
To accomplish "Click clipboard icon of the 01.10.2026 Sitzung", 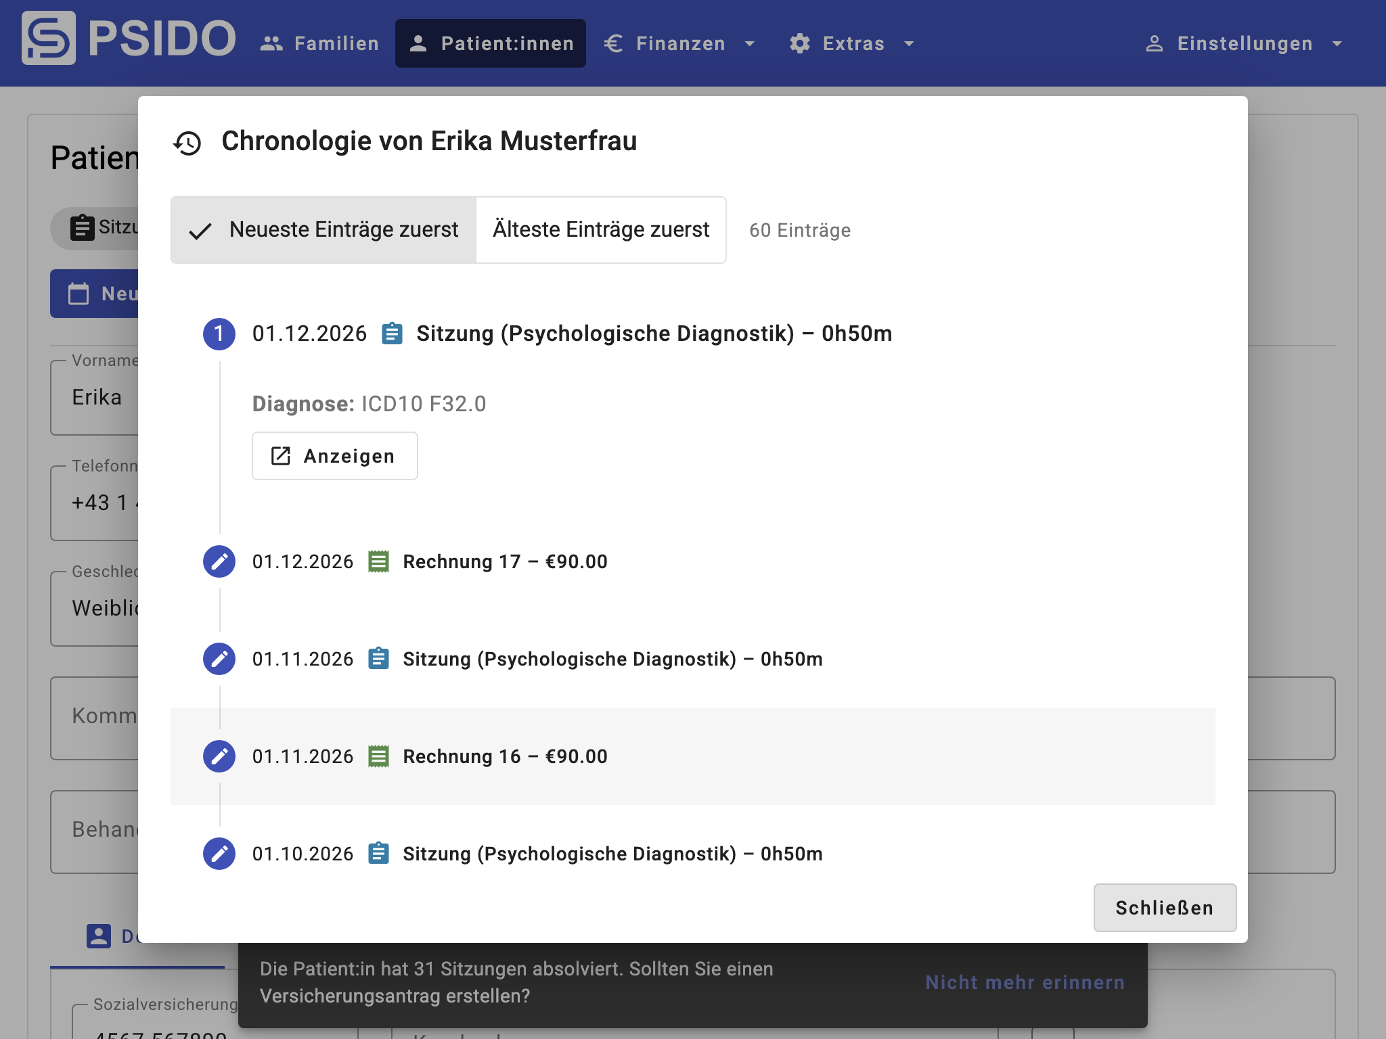I will click(378, 853).
